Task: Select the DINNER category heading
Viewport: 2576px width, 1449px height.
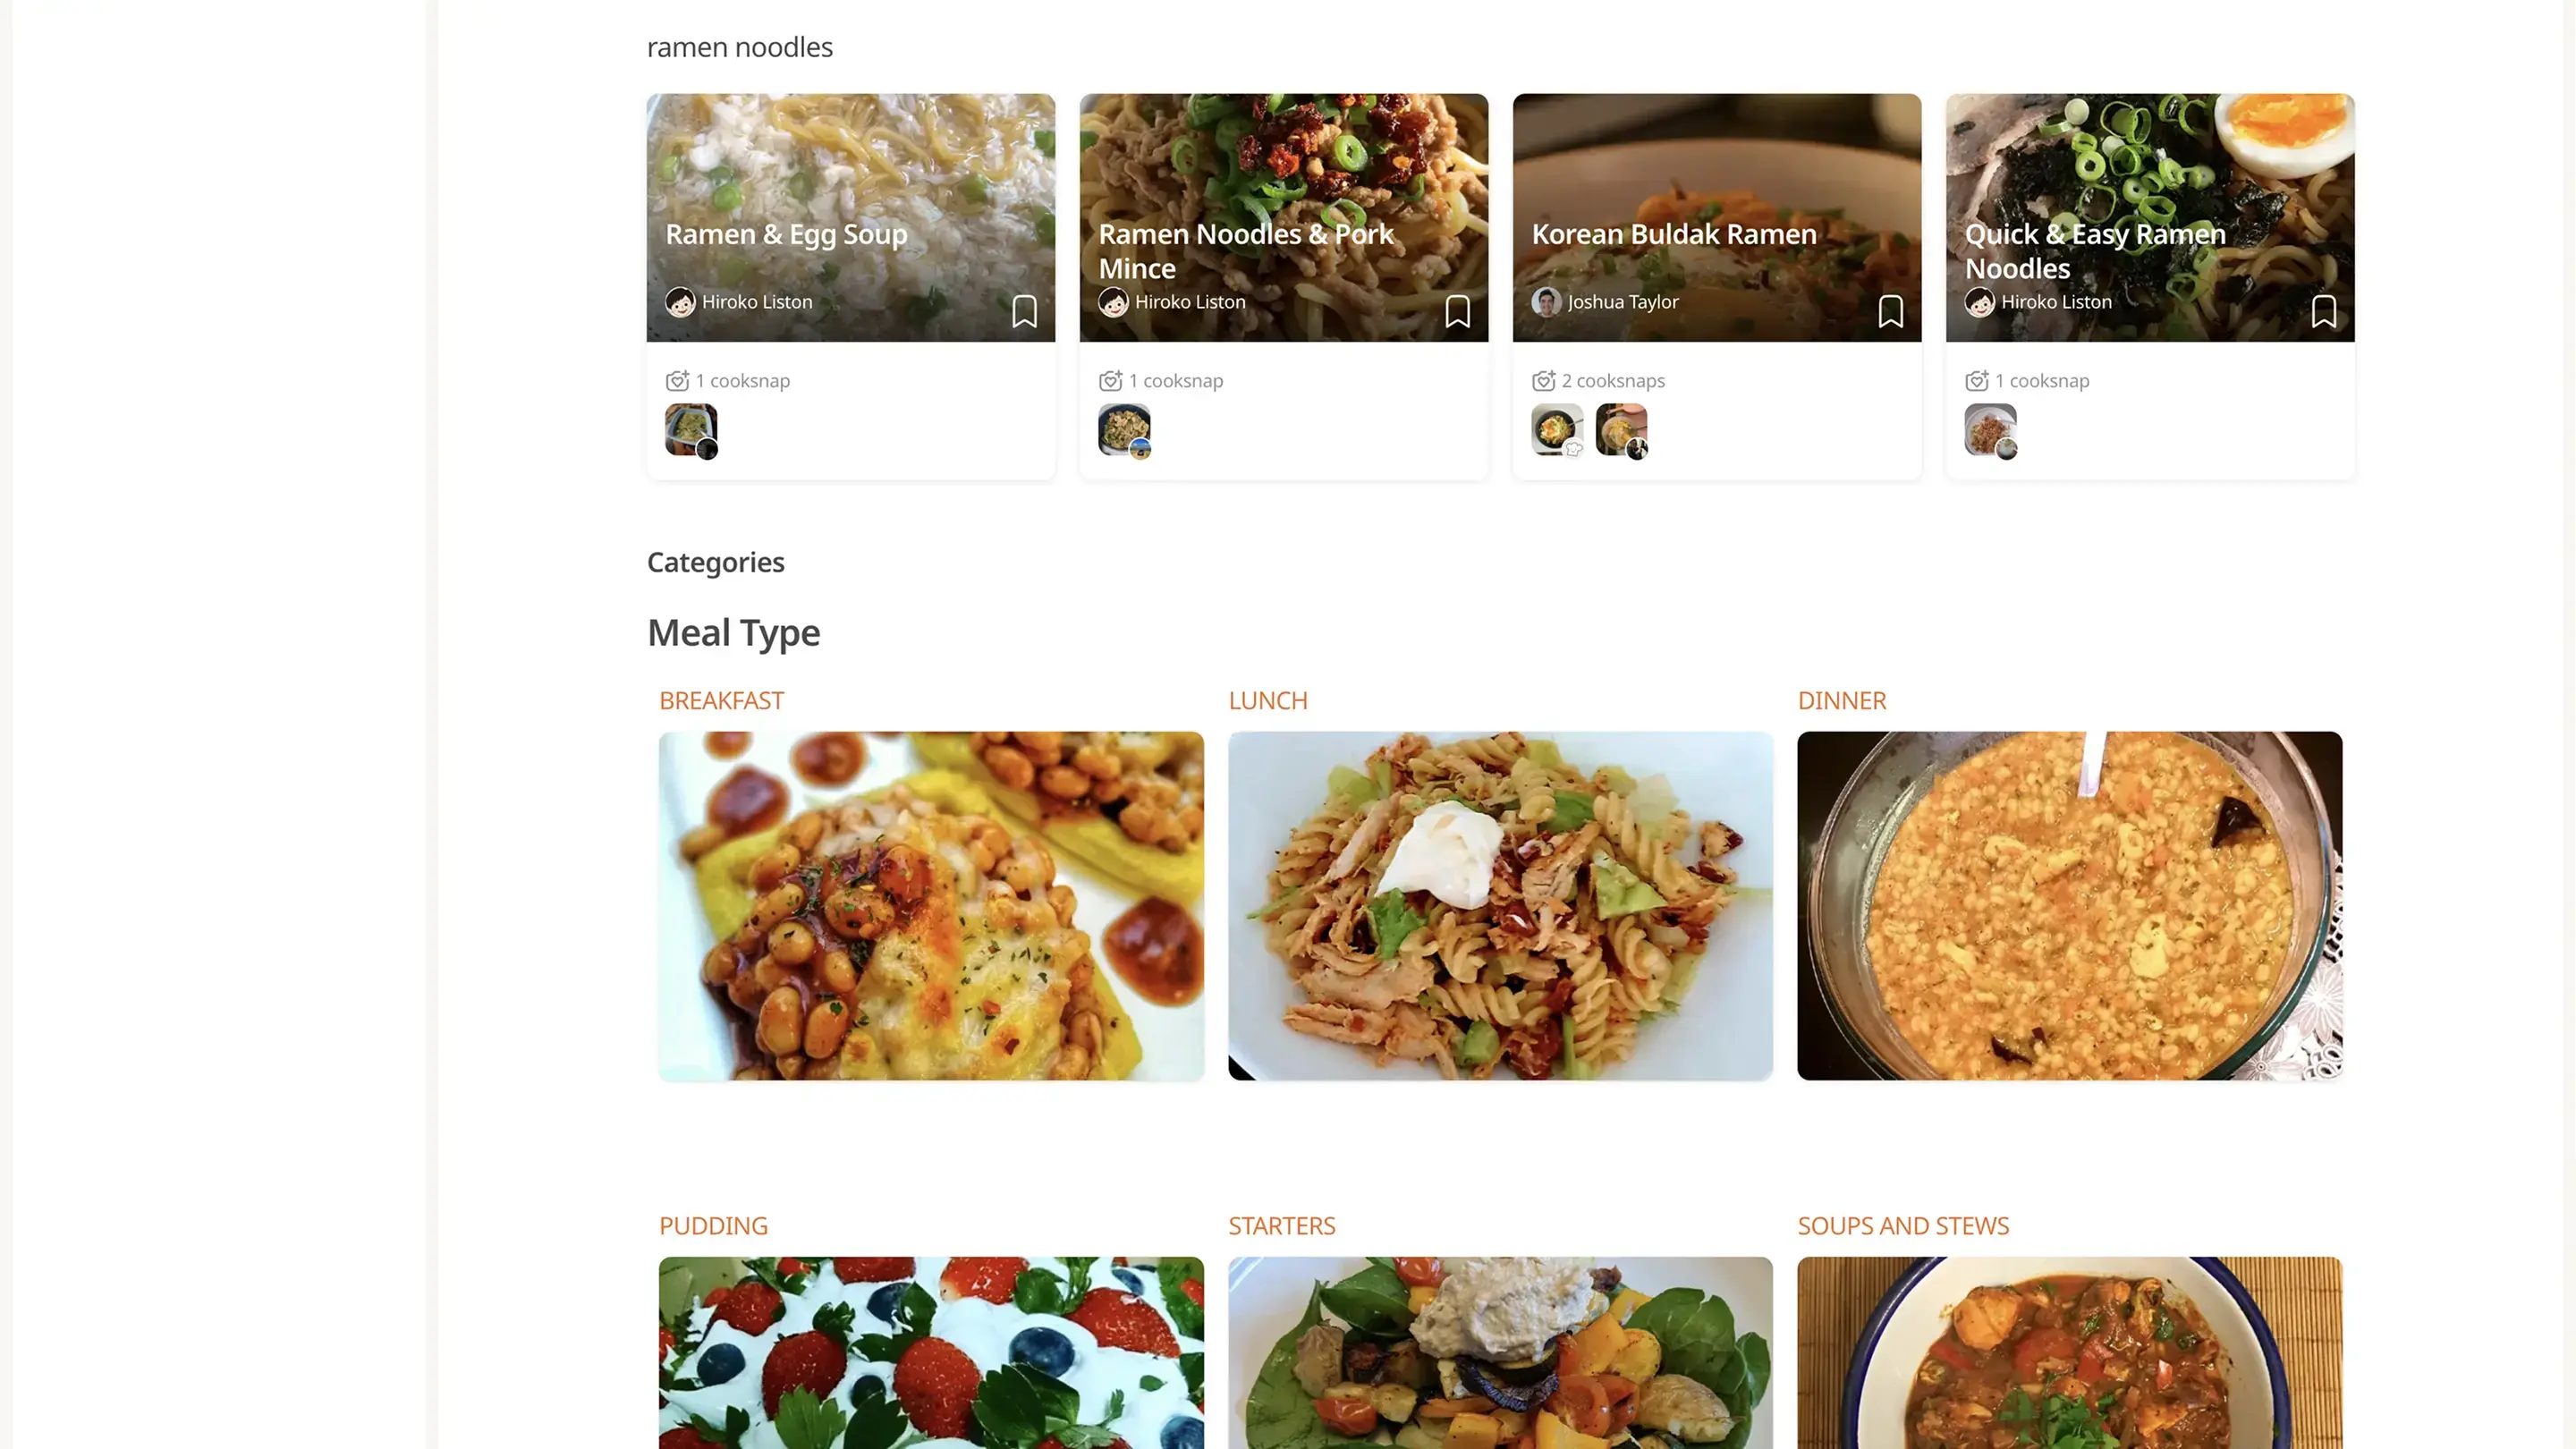Action: click(1841, 701)
